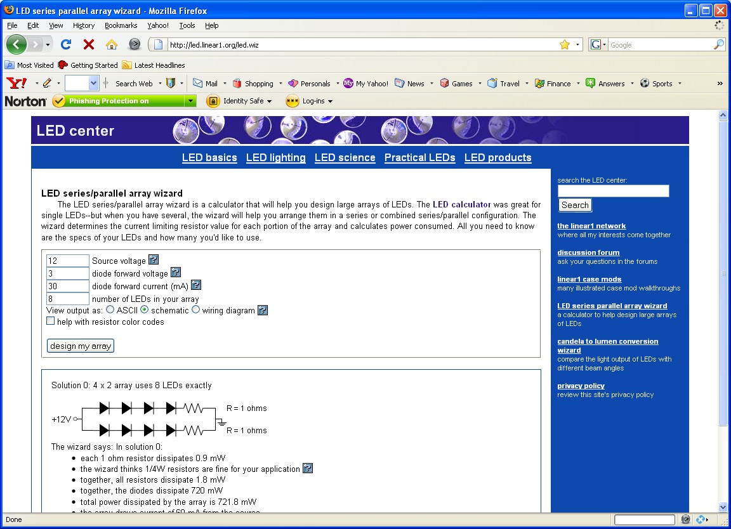Open the Bookmarks menu
This screenshot has height=529, width=731.
coord(121,25)
